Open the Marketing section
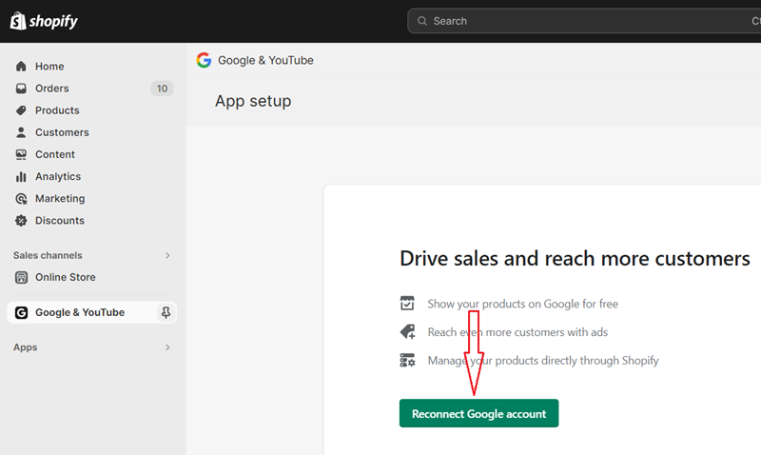Image resolution: width=761 pixels, height=455 pixels. (x=60, y=199)
